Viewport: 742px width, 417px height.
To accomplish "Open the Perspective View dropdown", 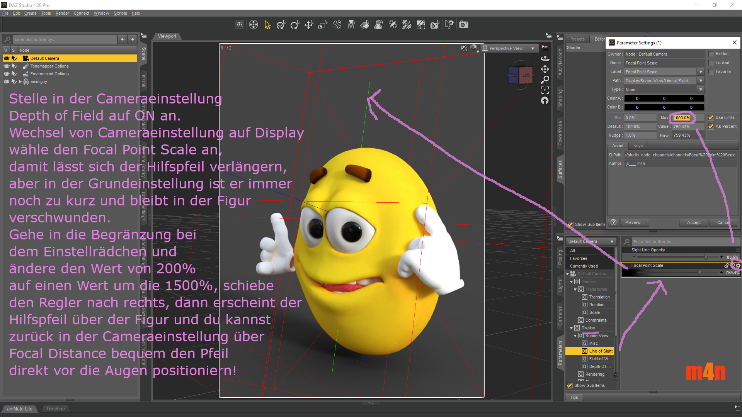I will [533, 49].
